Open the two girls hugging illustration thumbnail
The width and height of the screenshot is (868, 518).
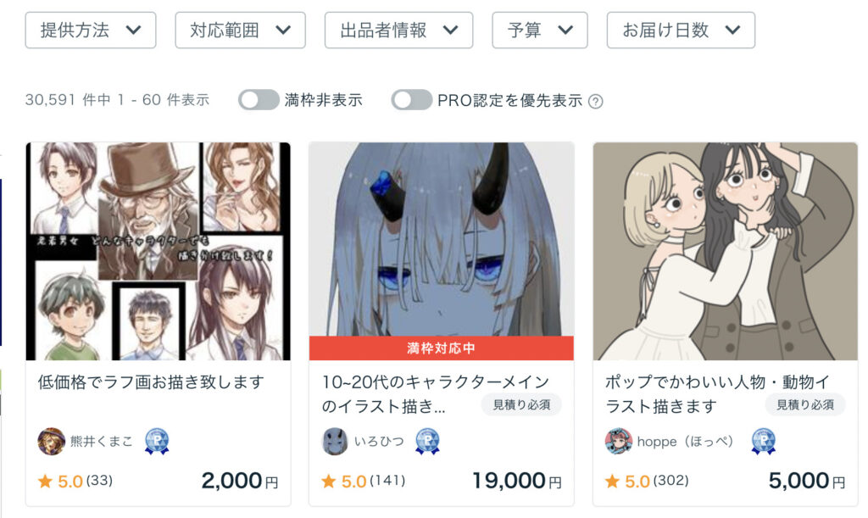(726, 251)
